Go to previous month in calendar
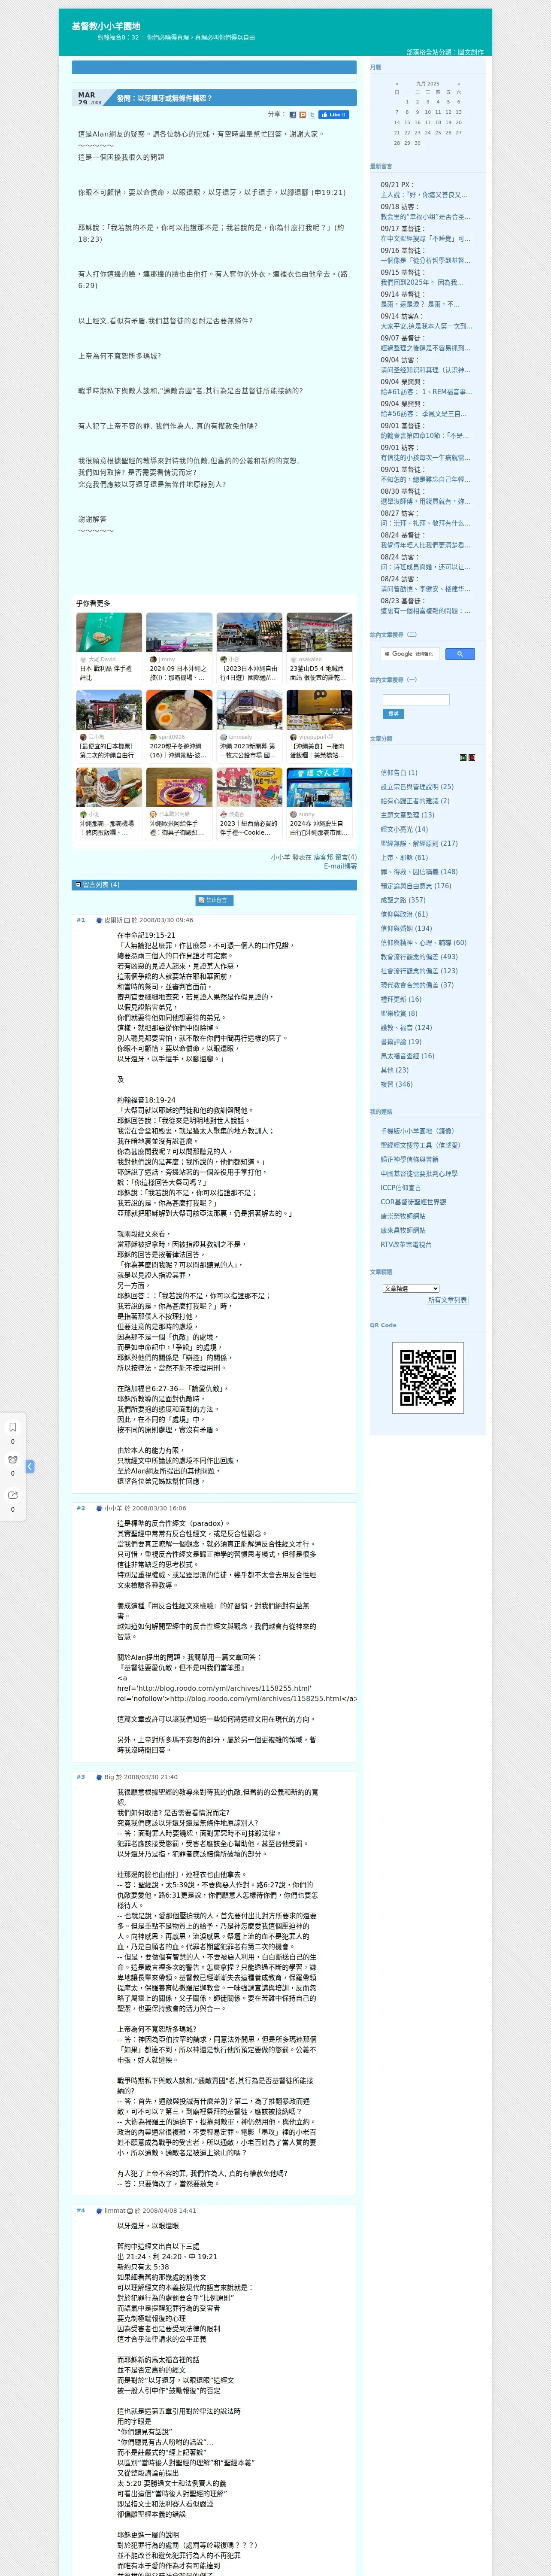This screenshot has height=2576, width=551. coord(397,84)
